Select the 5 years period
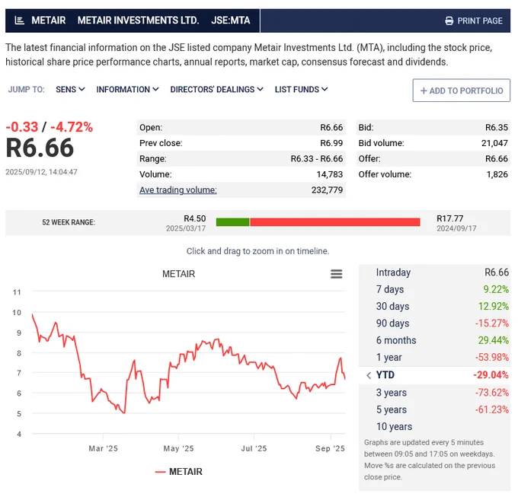518x500 pixels. (434, 409)
